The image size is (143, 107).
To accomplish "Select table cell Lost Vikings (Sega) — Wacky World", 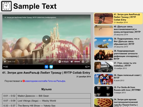I will click(x=53, y=101).
